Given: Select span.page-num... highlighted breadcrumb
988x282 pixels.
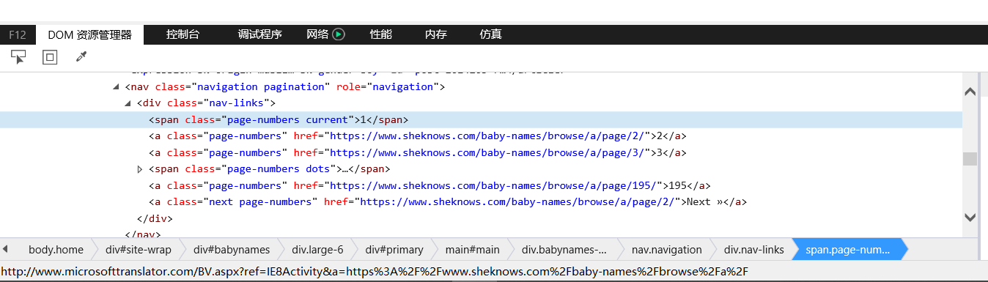Looking at the screenshot, I should click(x=848, y=250).
